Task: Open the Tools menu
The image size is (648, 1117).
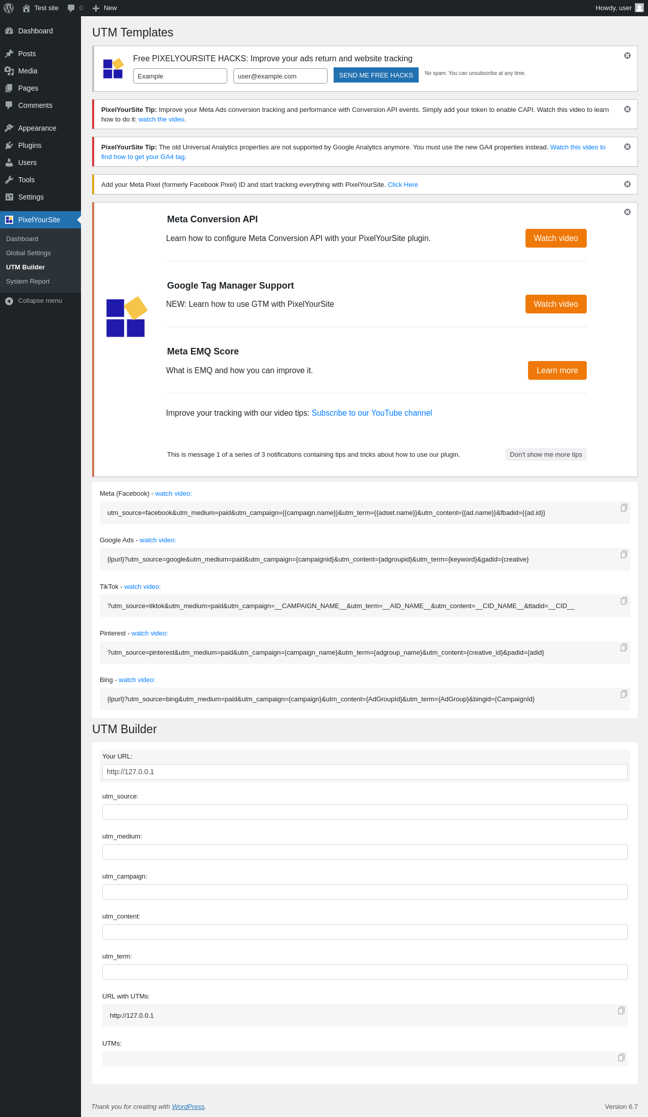Action: [x=40, y=180]
